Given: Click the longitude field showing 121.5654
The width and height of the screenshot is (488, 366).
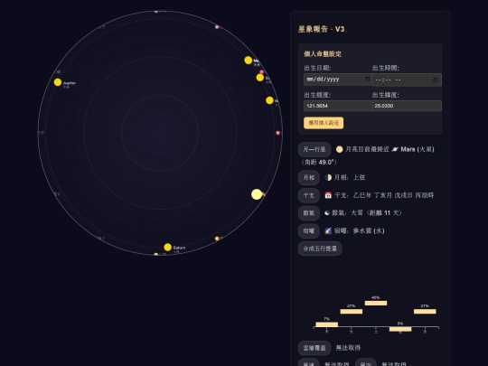Looking at the screenshot, I should (338, 106).
